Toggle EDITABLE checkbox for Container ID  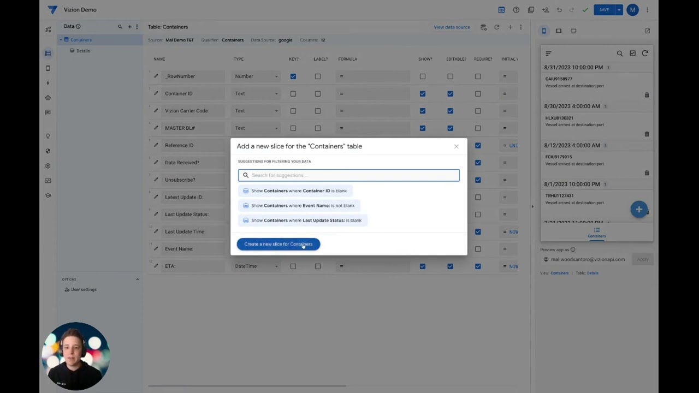(x=450, y=93)
